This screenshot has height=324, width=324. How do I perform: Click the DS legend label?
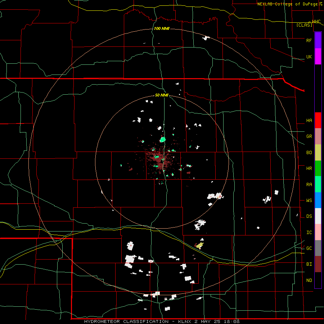point(309,216)
